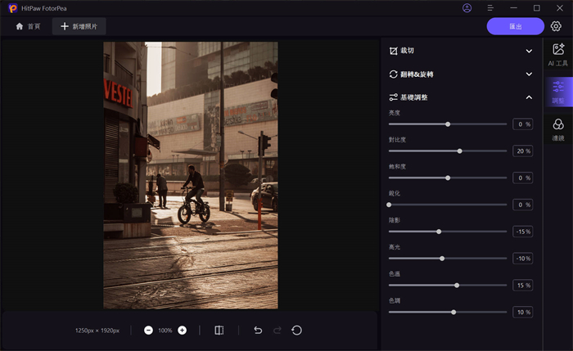Toggle the before/after compare view icon
The image size is (573, 351).
click(219, 331)
